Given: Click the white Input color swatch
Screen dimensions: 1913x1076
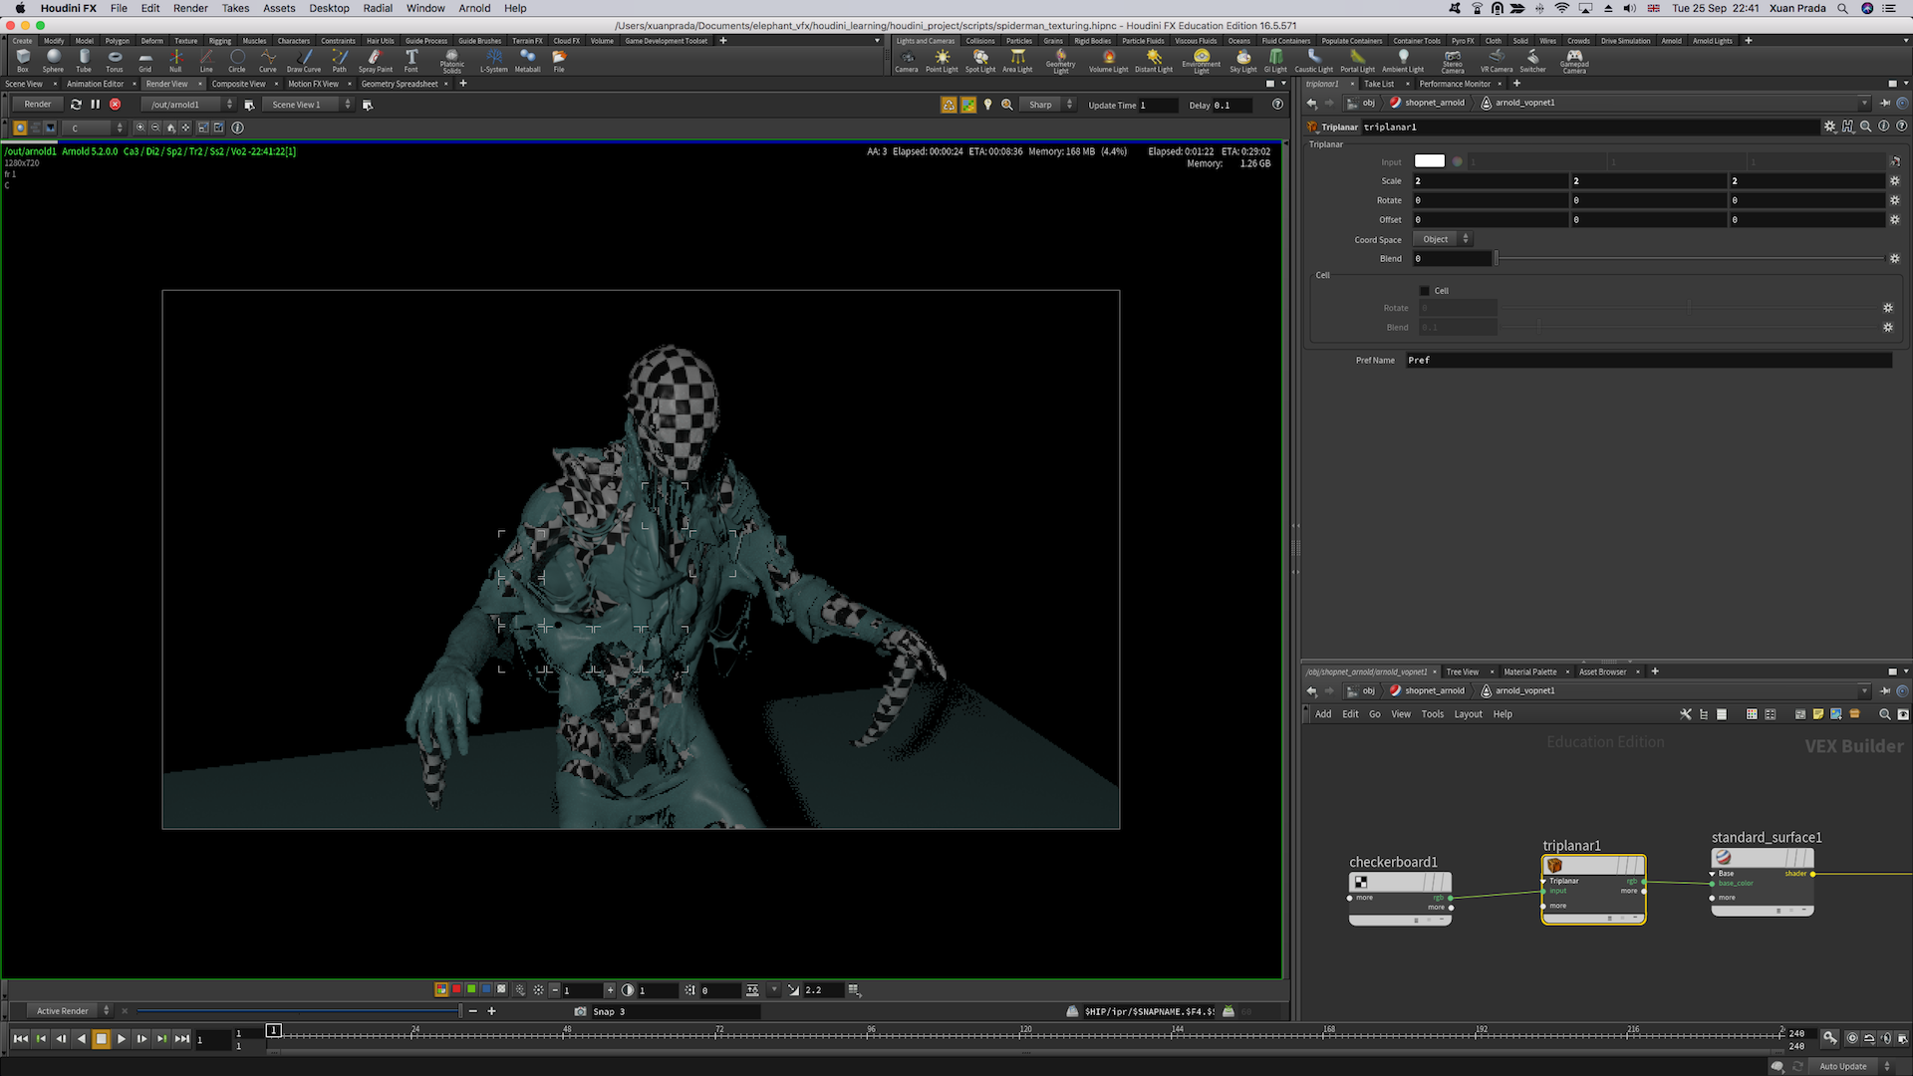Looking at the screenshot, I should [1429, 161].
